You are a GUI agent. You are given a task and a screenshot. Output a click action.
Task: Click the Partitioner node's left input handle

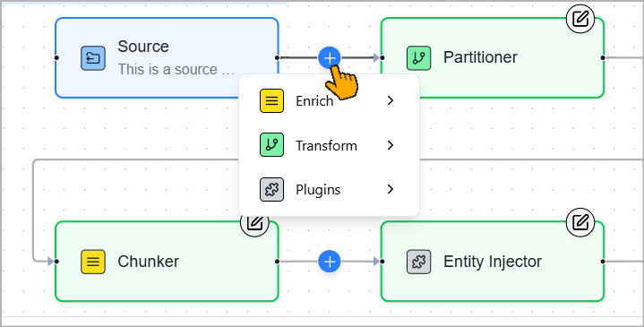(382, 58)
